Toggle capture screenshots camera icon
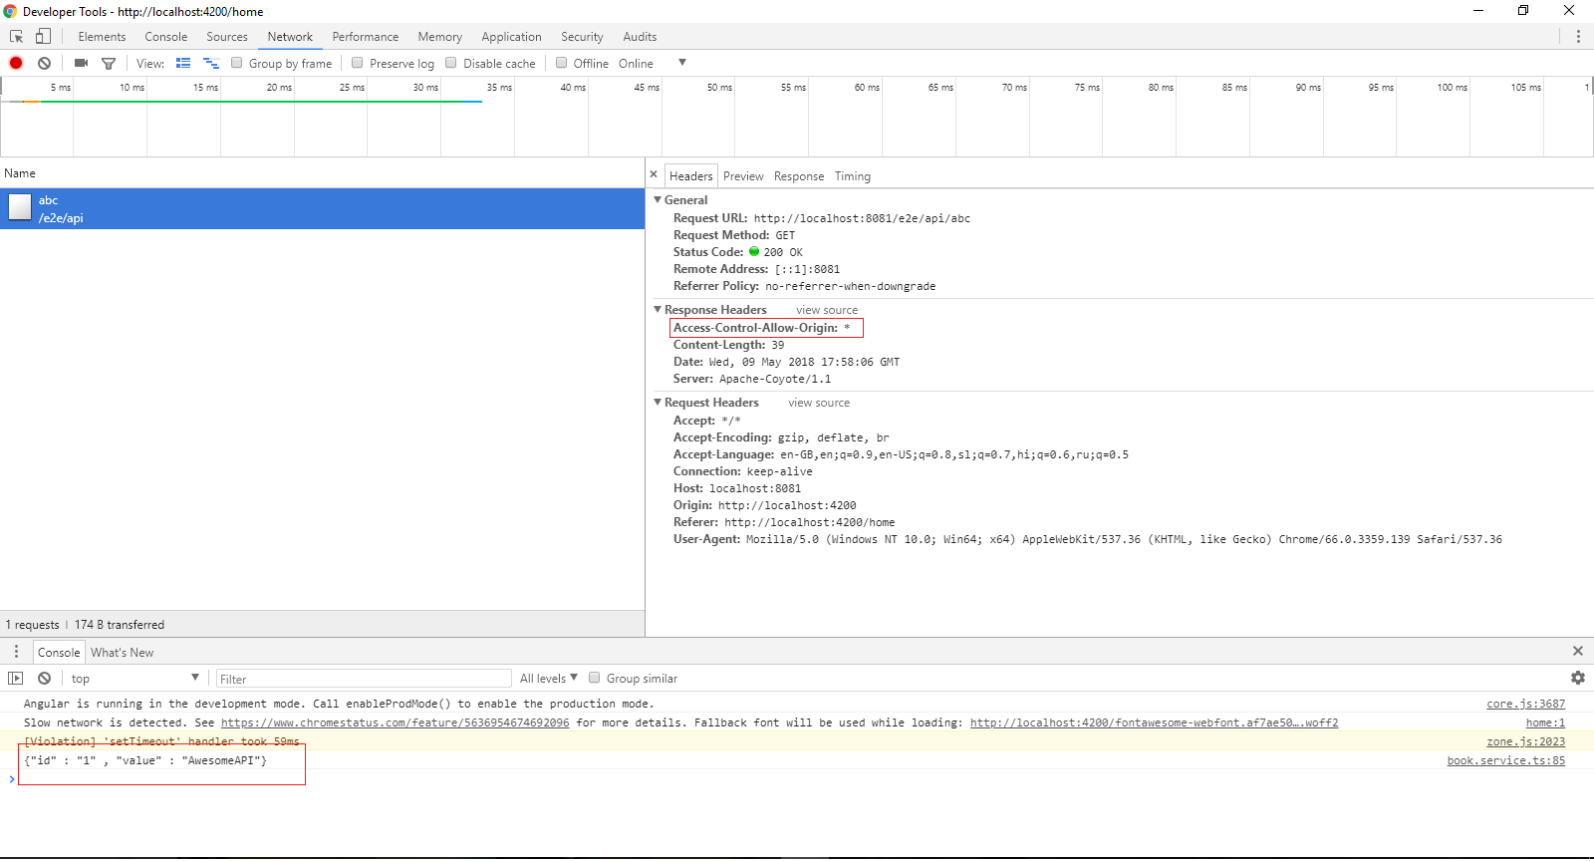 pyautogui.click(x=82, y=63)
